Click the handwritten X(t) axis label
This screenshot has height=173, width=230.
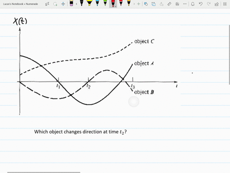coord(20,21)
